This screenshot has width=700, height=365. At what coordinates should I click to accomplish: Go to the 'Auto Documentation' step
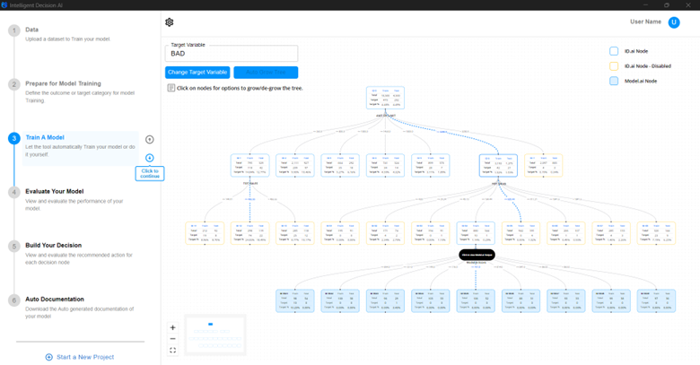point(55,300)
